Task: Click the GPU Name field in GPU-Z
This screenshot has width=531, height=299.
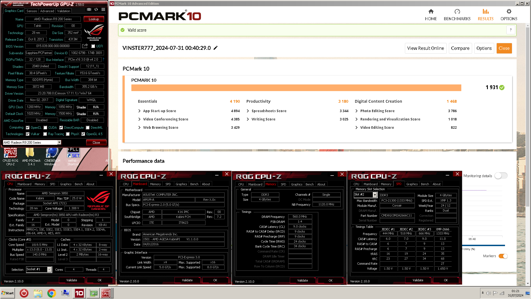Action: (53, 19)
